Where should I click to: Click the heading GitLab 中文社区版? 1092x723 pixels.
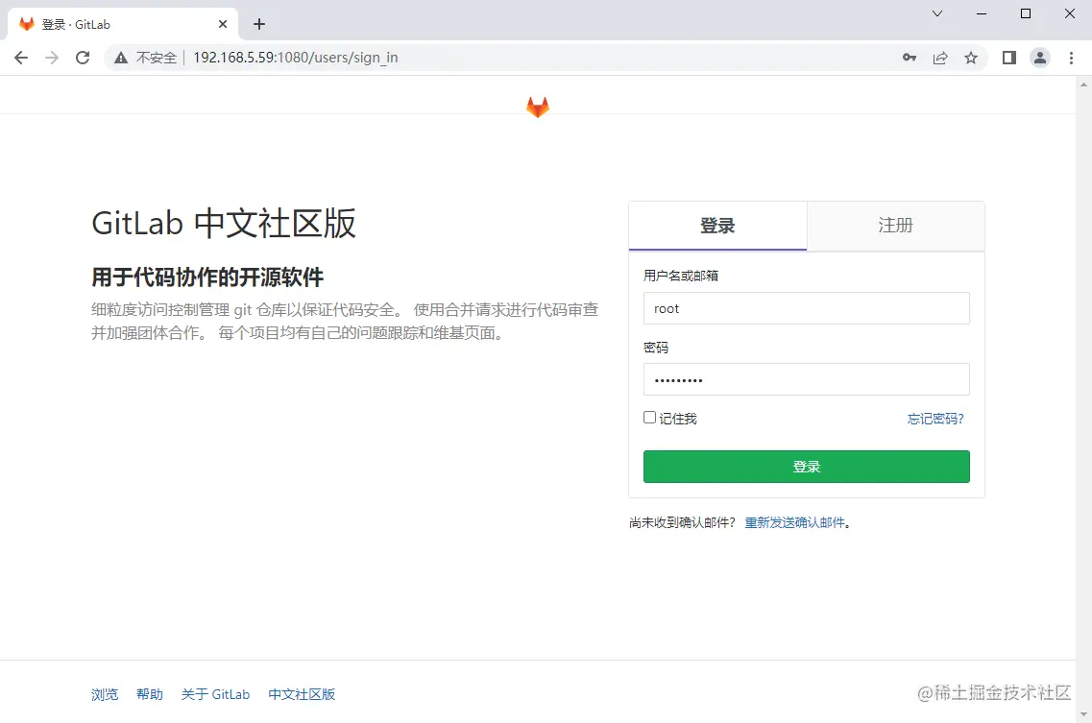224,224
